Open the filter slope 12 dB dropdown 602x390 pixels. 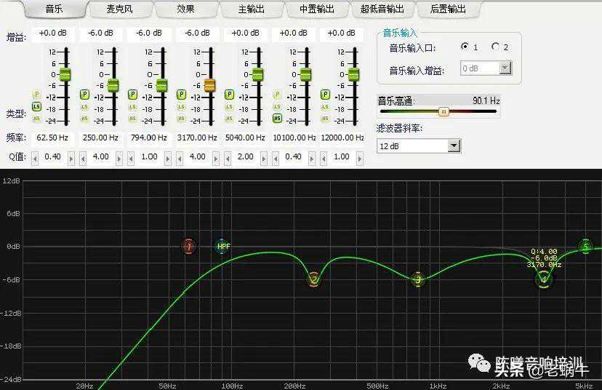coord(454,146)
